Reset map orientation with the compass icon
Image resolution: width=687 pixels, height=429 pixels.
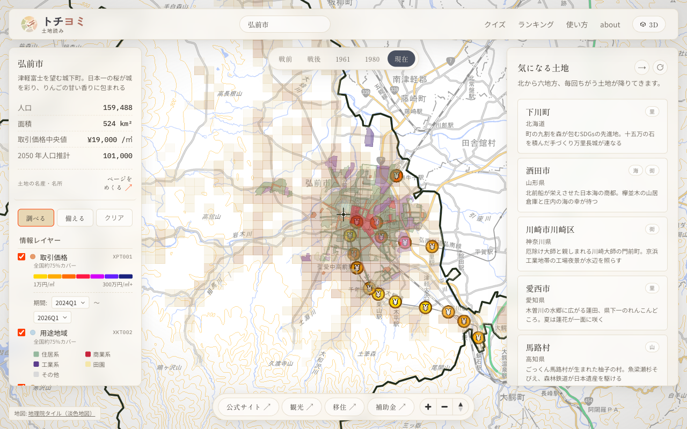(x=461, y=407)
